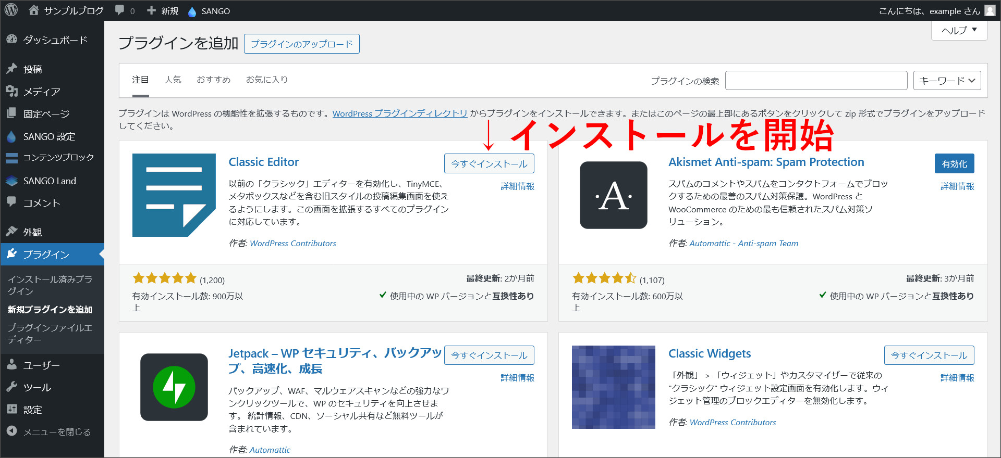This screenshot has width=1001, height=458.
Task: Open メディア in the sidebar
Action: (42, 92)
